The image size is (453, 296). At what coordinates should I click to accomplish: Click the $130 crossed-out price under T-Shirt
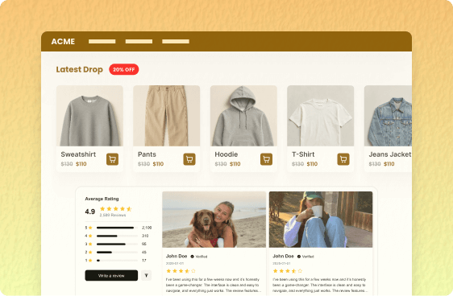tap(297, 164)
